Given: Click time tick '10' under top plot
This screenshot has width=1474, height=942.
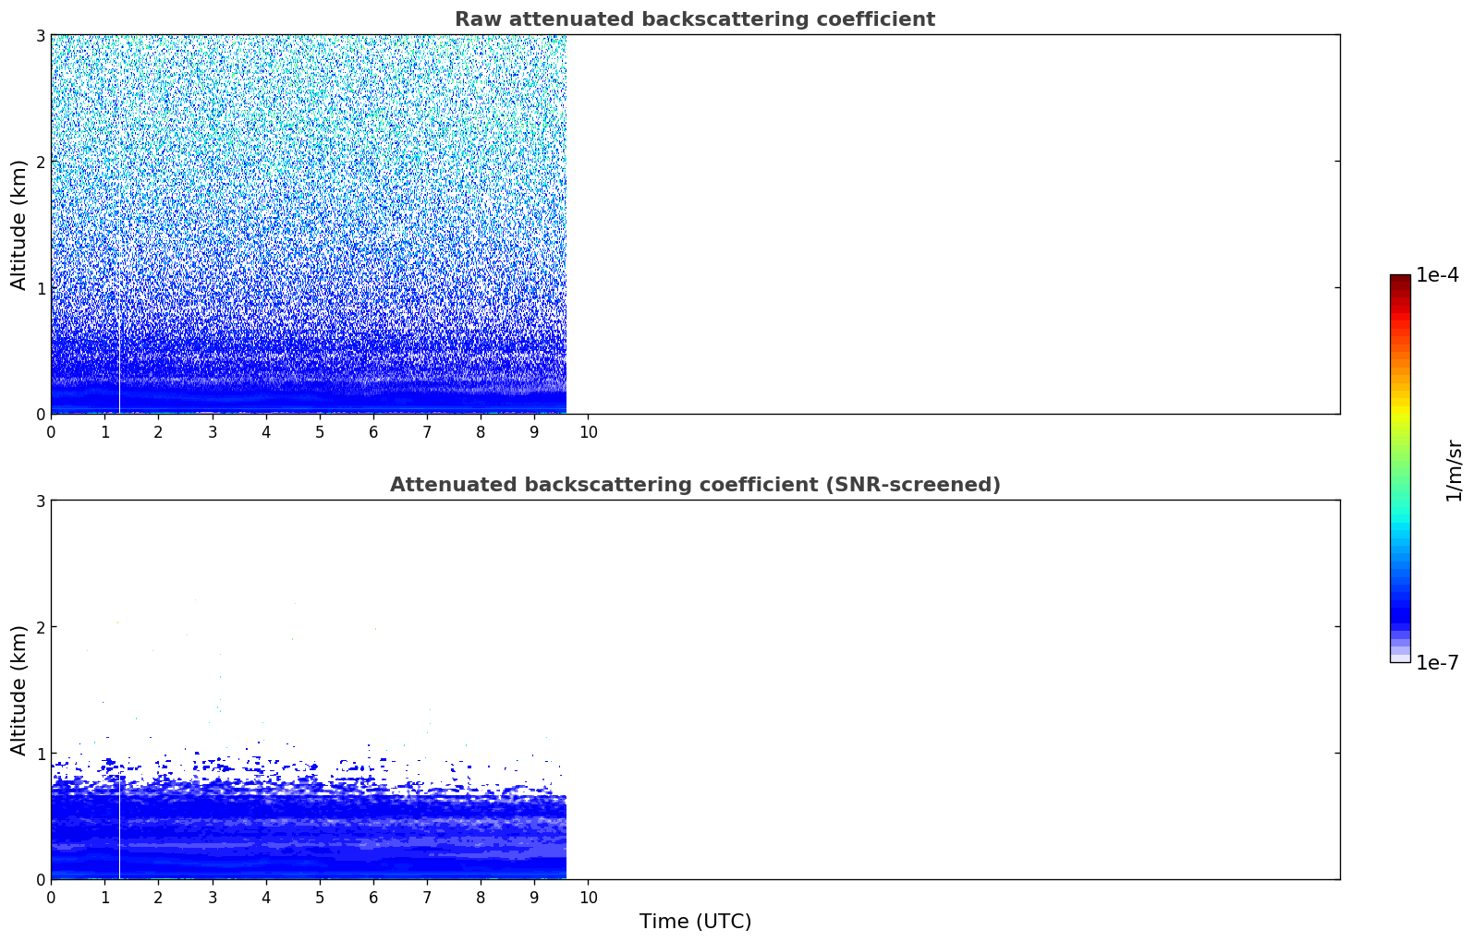Looking at the screenshot, I should [588, 432].
